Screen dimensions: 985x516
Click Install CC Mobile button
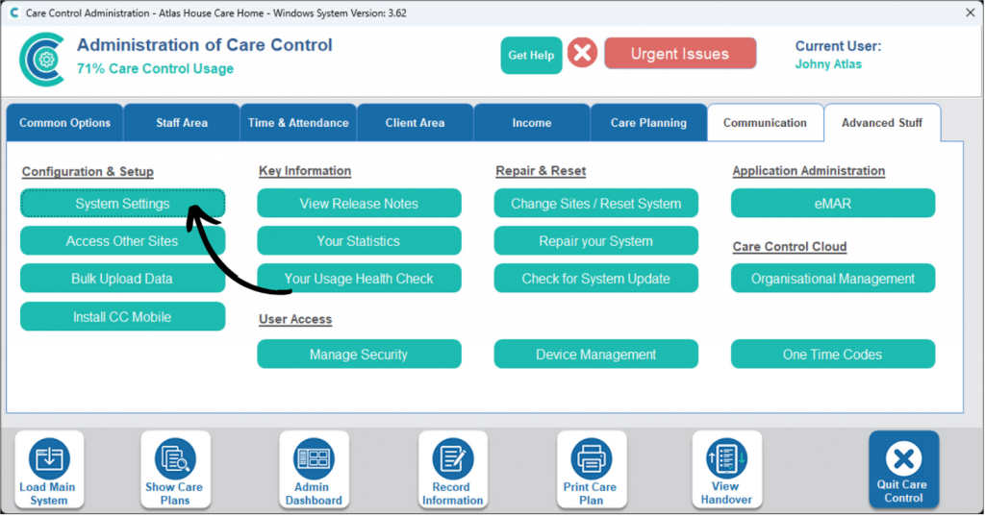pos(122,316)
